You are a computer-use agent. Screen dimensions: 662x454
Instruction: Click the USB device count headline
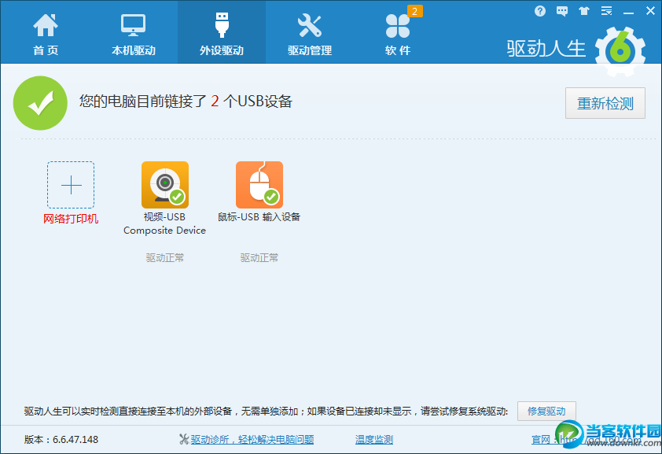pyautogui.click(x=186, y=102)
